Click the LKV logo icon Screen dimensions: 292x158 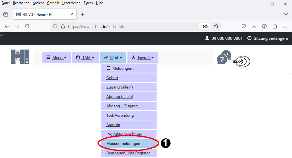click(x=242, y=61)
